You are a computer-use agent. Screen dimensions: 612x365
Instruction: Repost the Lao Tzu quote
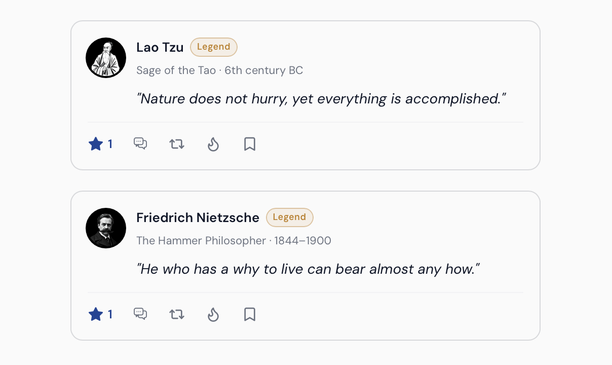177,144
